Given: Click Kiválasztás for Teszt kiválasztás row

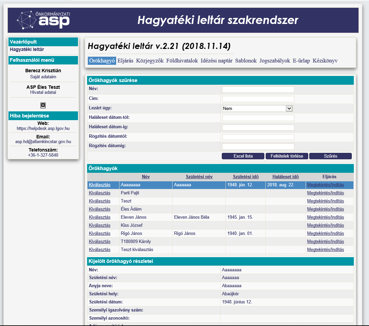Looking at the screenshot, I should coord(100,249).
